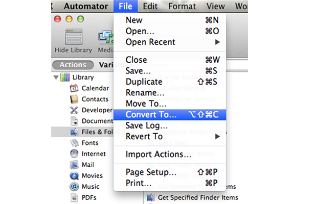Open the Format menu
The height and width of the screenshot is (204, 317).
point(181,7)
